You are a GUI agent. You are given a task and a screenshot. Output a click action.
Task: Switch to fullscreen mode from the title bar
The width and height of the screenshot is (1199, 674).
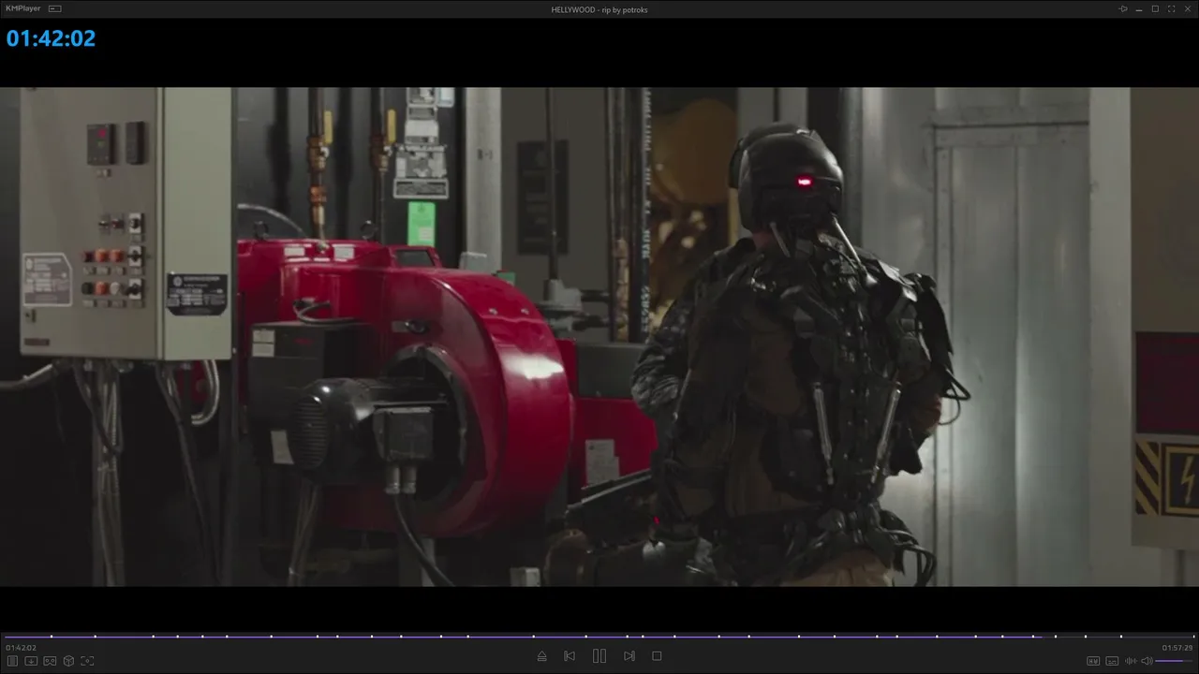[x=1171, y=9]
